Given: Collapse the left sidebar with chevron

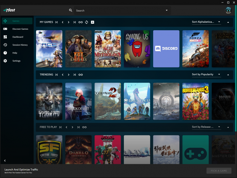Looking at the screenshot, I should [x=5, y=161].
